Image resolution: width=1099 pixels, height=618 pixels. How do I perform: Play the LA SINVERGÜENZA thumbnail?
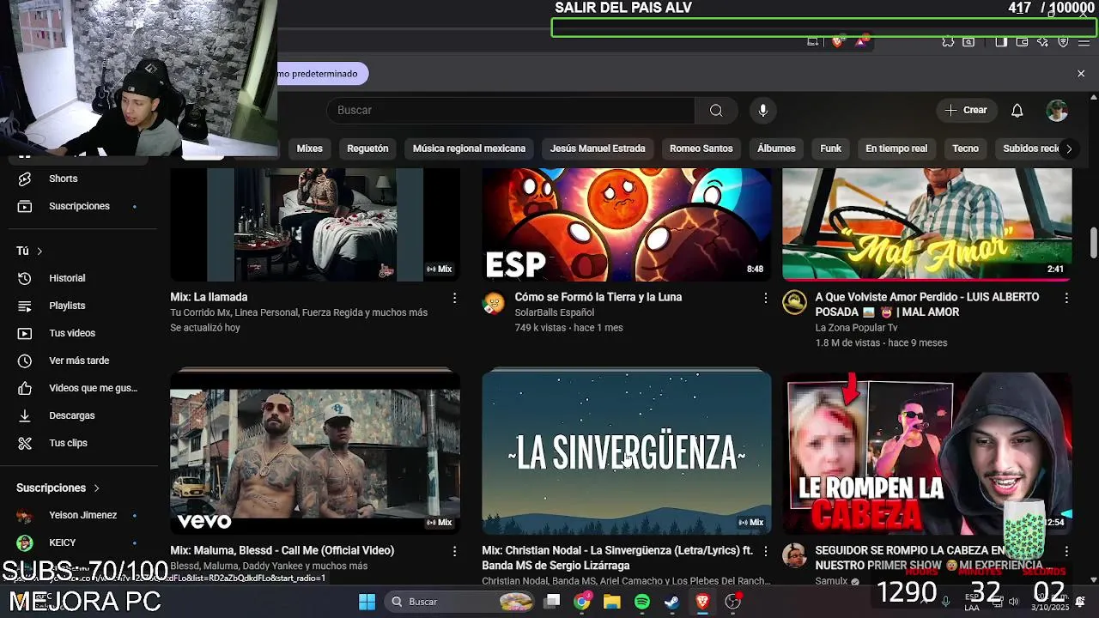click(x=627, y=451)
